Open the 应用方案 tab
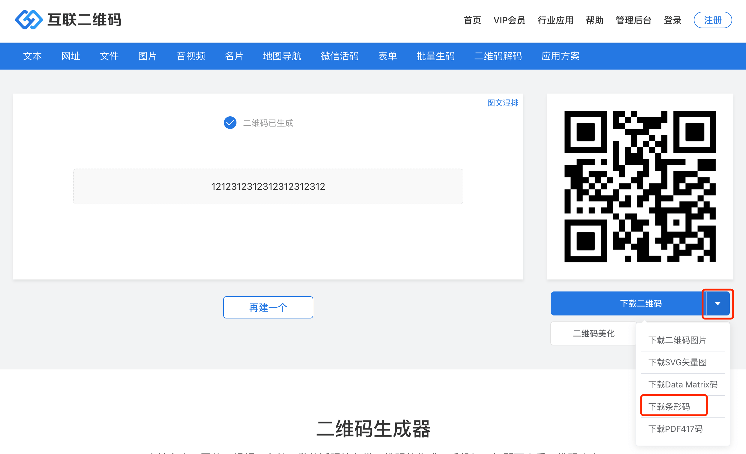The width and height of the screenshot is (746, 454). (x=561, y=56)
